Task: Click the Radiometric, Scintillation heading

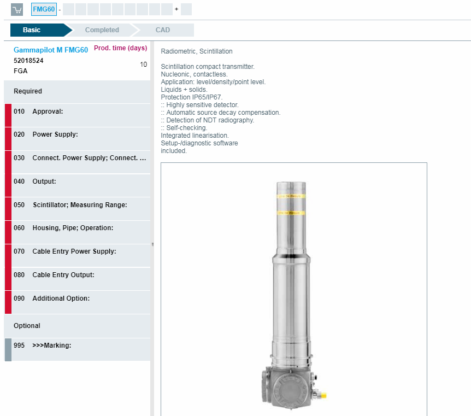Action: [197, 51]
